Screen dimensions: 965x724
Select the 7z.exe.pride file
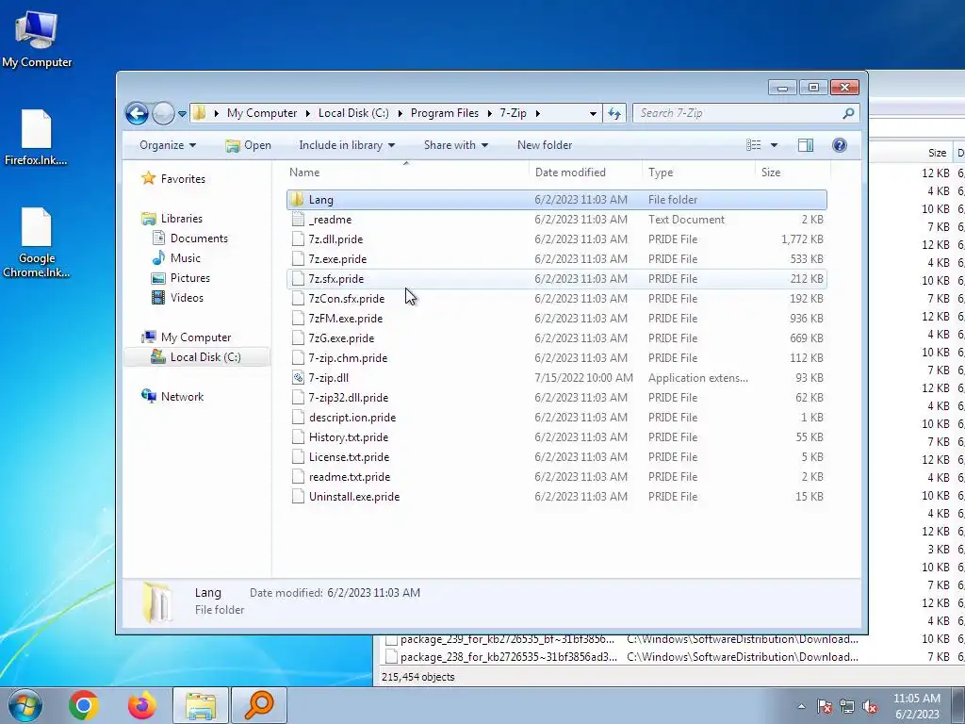pos(556,258)
